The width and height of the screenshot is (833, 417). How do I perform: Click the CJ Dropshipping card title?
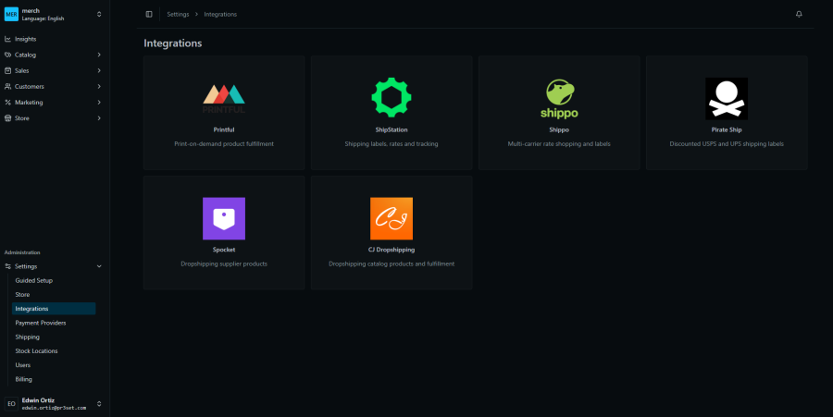[392, 250]
